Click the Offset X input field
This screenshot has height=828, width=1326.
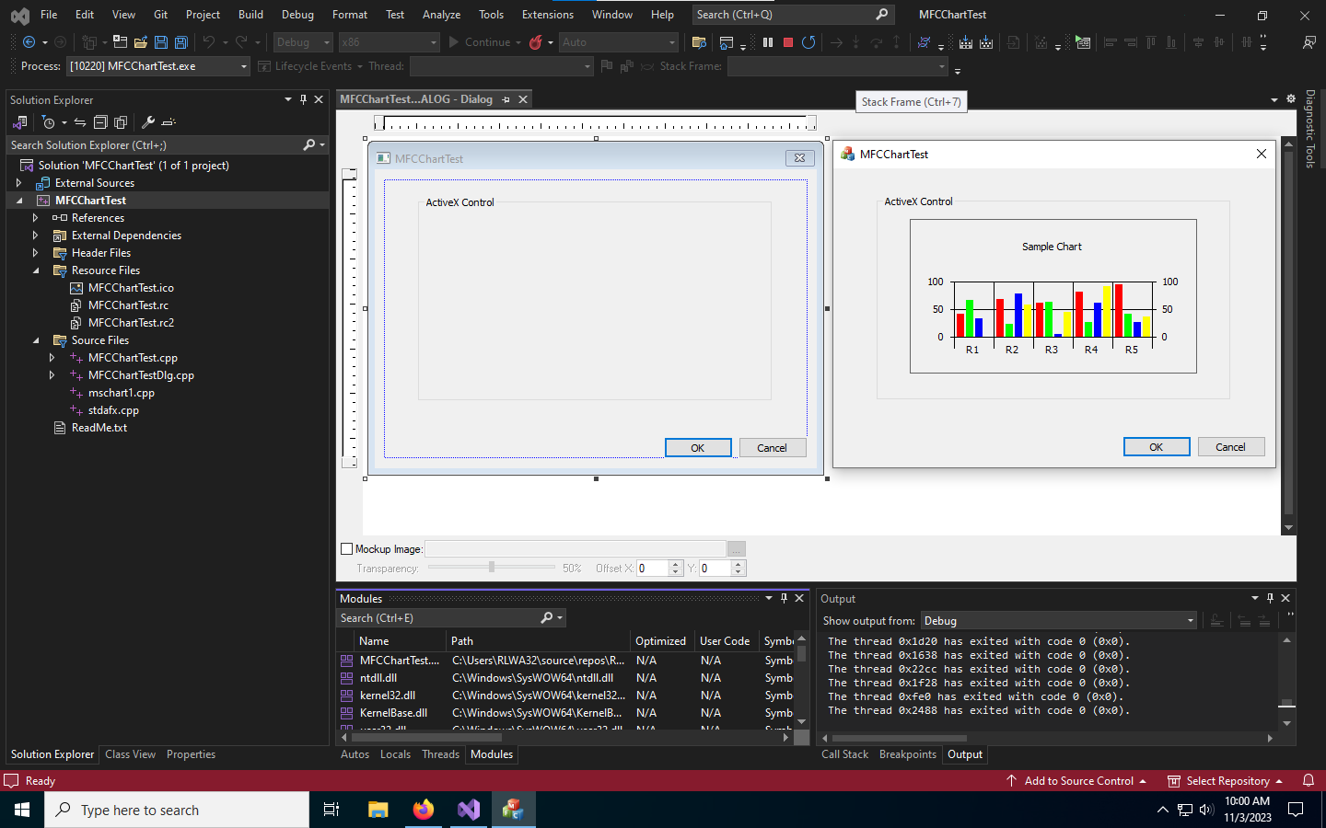pyautogui.click(x=653, y=569)
